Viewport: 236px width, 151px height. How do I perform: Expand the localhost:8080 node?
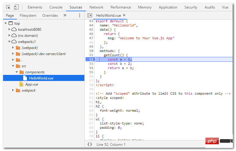coord(9,30)
